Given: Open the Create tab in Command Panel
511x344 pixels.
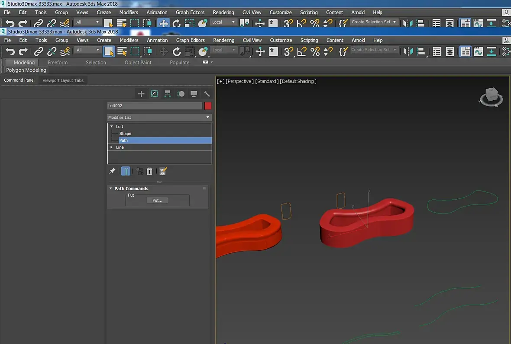Looking at the screenshot, I should 141,94.
